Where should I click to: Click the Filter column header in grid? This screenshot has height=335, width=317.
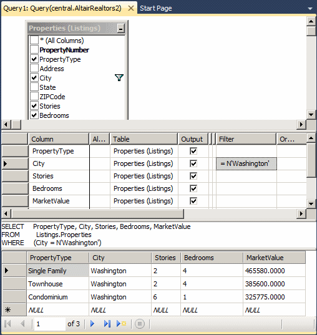click(246, 139)
